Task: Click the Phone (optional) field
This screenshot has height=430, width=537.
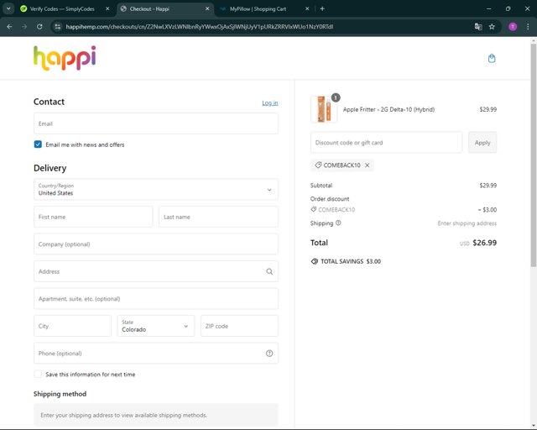Action: click(156, 354)
